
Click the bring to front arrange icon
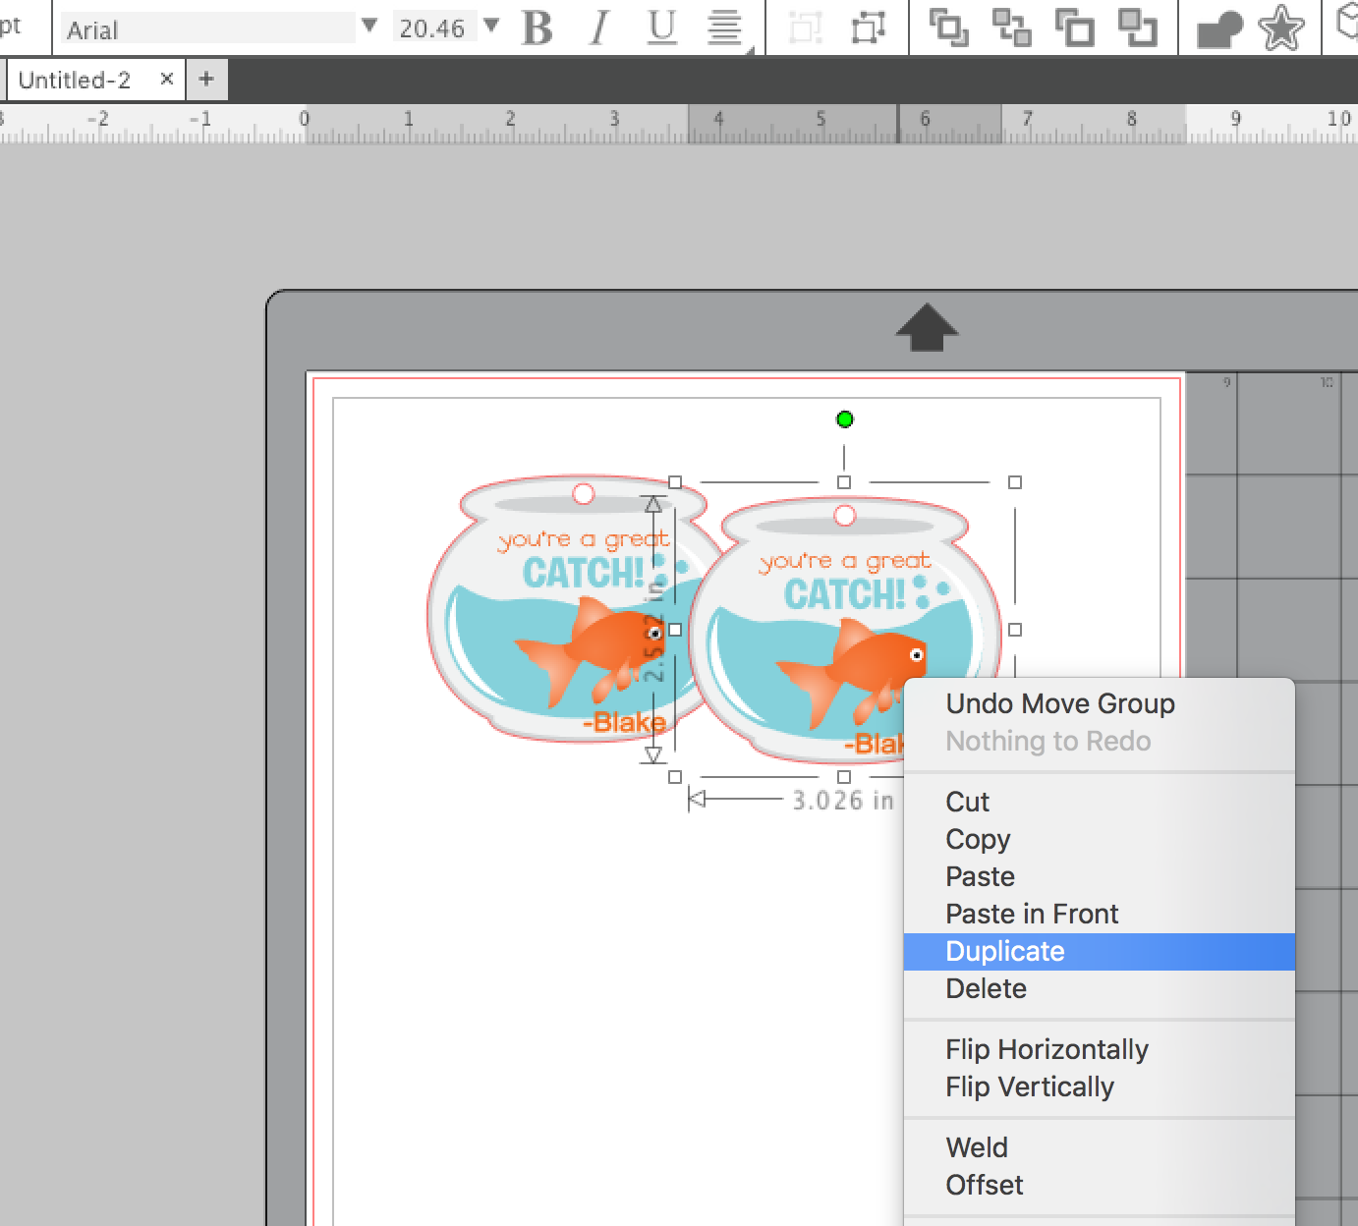click(x=949, y=28)
